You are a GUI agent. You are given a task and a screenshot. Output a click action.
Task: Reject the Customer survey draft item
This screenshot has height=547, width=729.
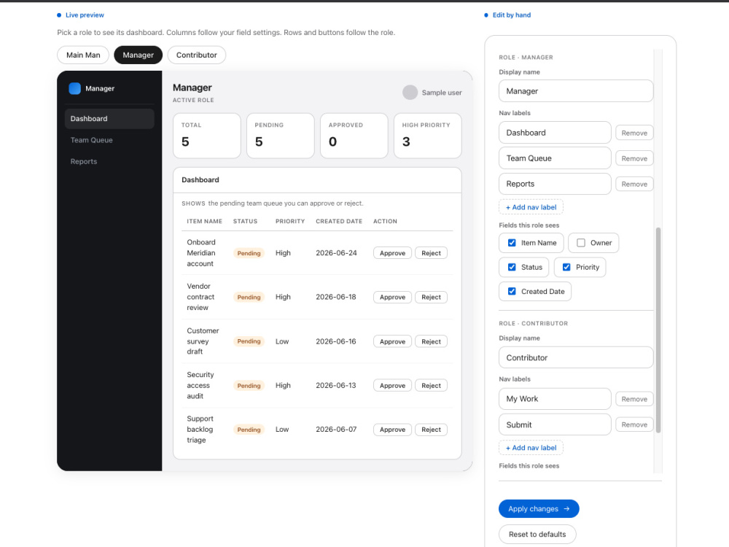pyautogui.click(x=431, y=341)
